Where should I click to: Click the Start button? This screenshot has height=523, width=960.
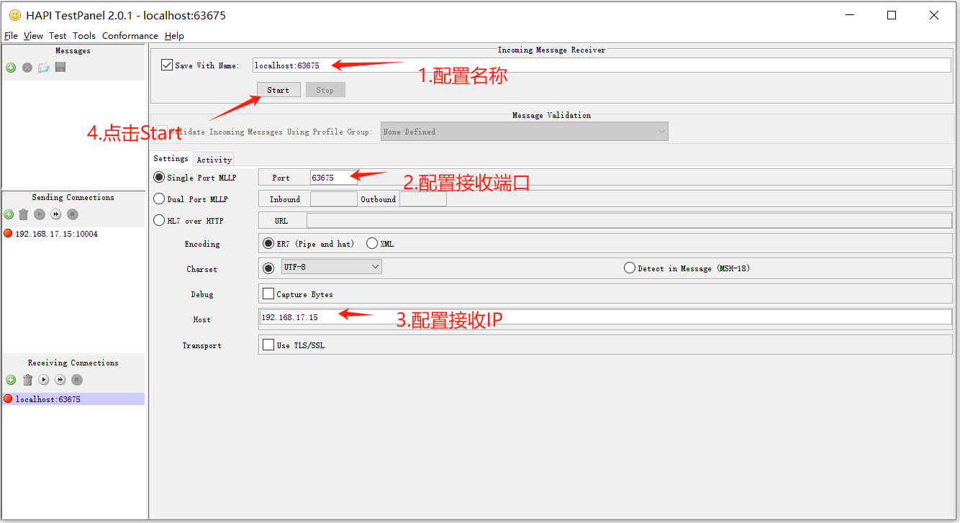(278, 90)
